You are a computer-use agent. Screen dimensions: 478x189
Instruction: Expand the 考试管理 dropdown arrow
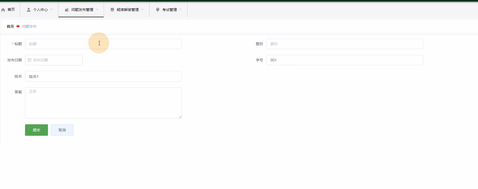[181, 10]
